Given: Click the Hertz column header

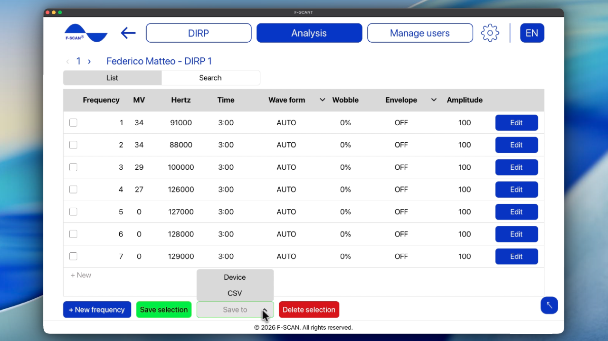Looking at the screenshot, I should point(181,100).
